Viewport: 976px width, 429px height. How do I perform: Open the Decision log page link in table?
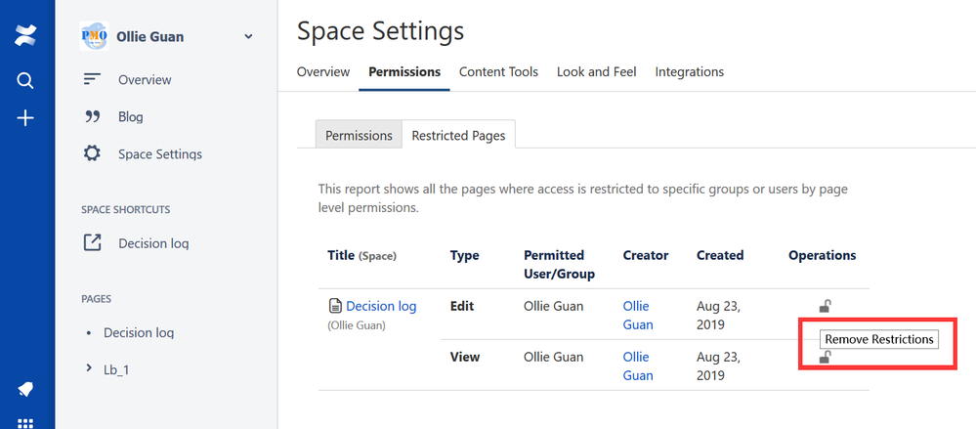381,306
